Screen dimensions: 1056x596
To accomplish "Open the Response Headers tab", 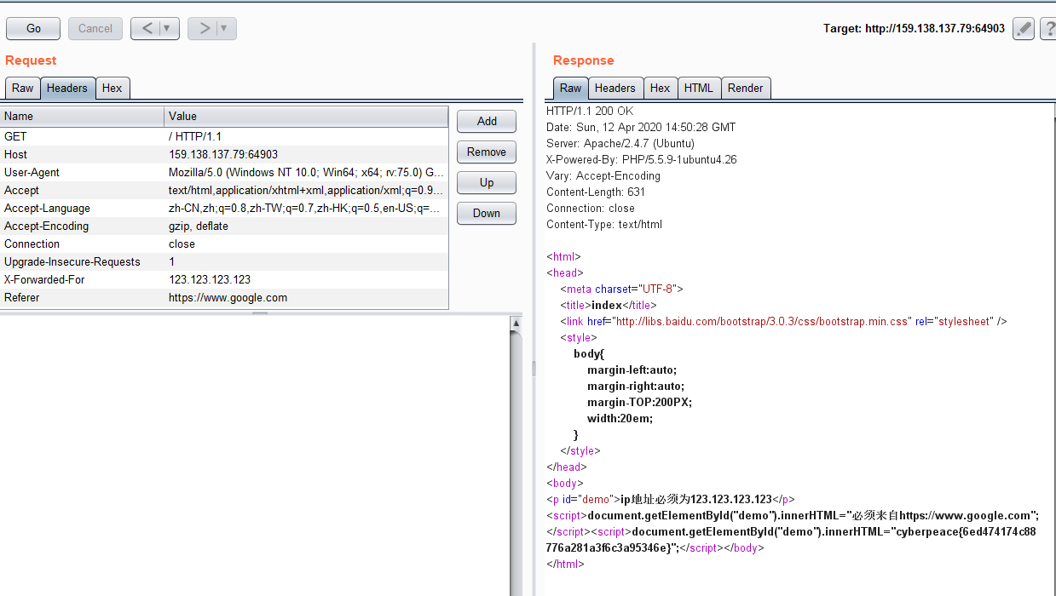I will tap(615, 88).
